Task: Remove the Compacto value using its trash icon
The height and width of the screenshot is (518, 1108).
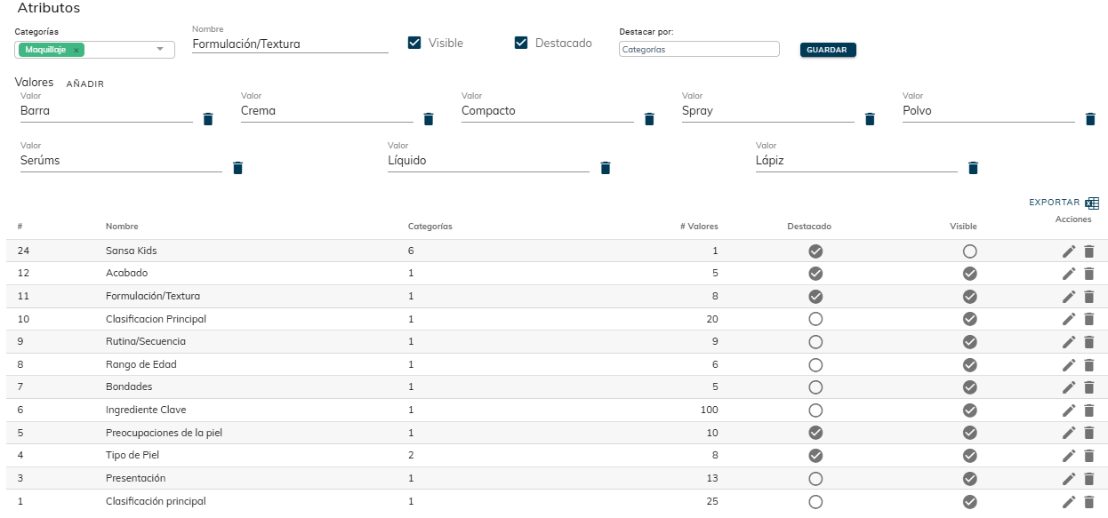Action: (x=649, y=119)
